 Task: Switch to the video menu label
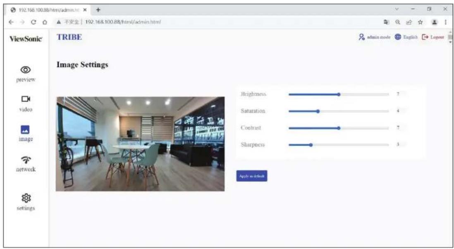pyautogui.click(x=26, y=109)
